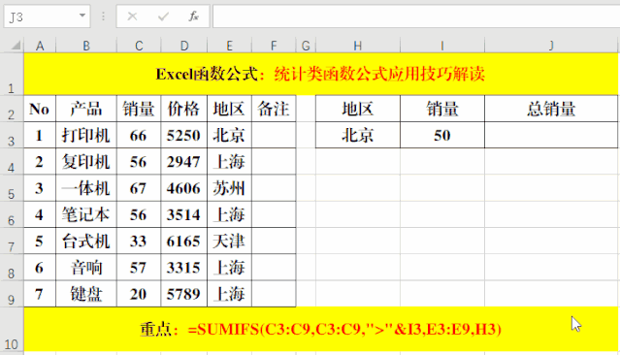Click the '总销量' header cell
The width and height of the screenshot is (620, 355).
pyautogui.click(x=551, y=109)
